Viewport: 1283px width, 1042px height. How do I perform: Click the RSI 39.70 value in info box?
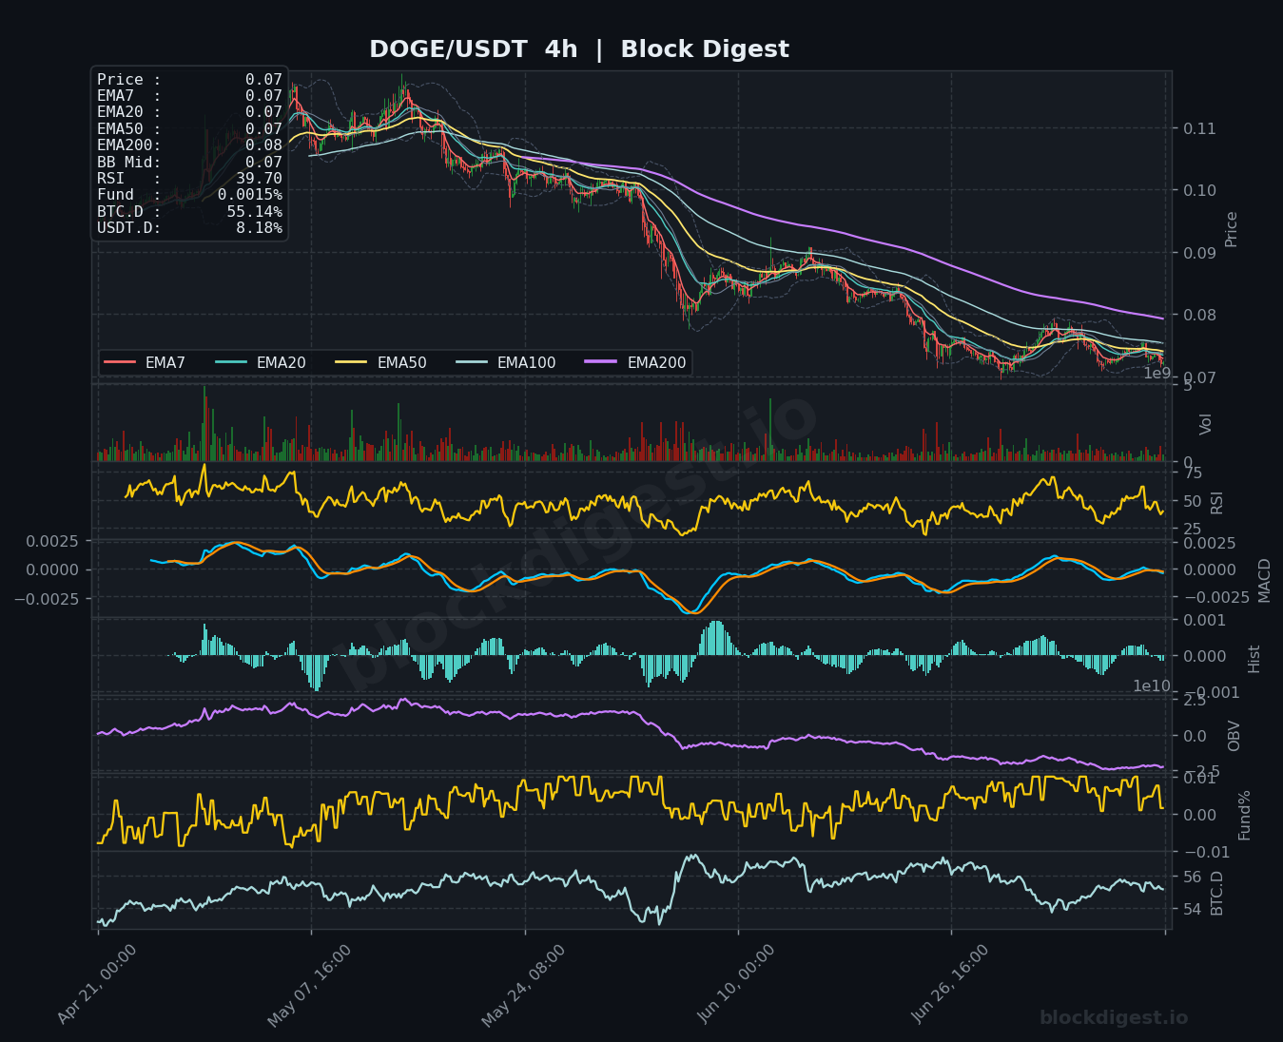tap(259, 179)
